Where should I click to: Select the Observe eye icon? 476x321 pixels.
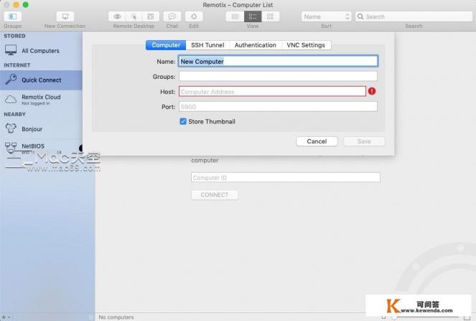click(x=117, y=16)
